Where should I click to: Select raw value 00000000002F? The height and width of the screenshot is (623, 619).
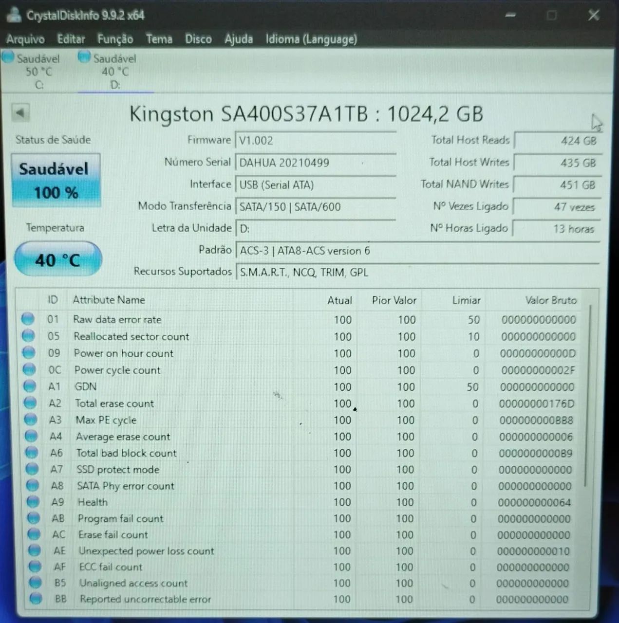tap(538, 370)
